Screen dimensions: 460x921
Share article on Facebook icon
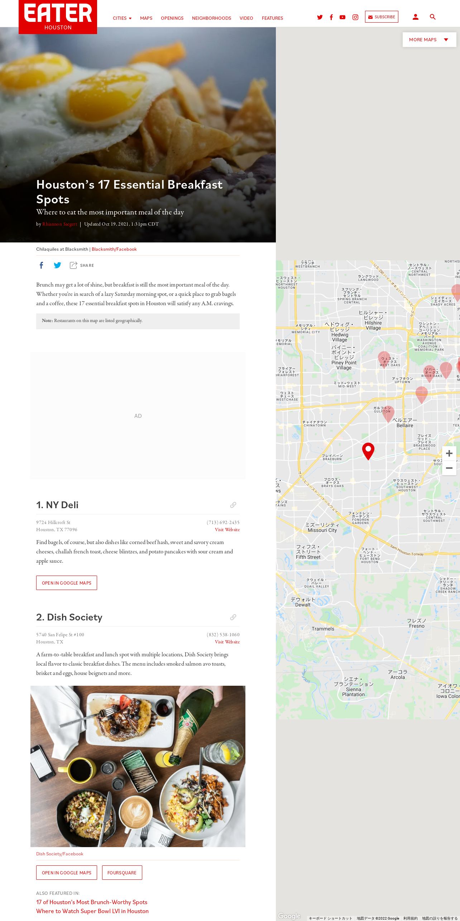pyautogui.click(x=41, y=265)
